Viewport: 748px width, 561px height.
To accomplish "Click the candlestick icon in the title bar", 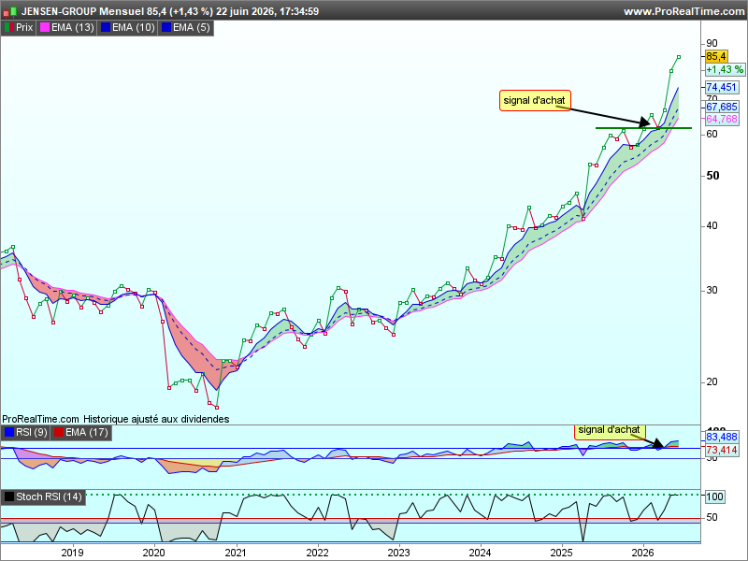I will click(x=10, y=11).
